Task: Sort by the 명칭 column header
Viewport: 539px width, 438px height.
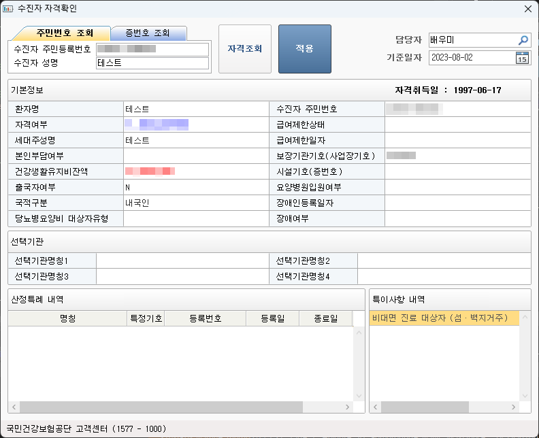Action: click(x=67, y=318)
